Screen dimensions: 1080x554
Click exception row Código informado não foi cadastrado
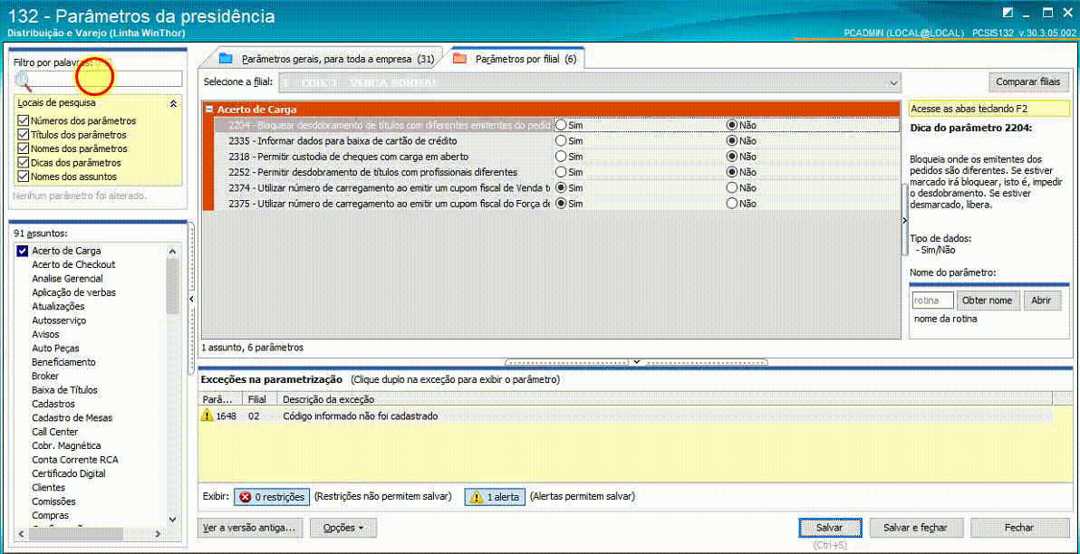point(625,415)
